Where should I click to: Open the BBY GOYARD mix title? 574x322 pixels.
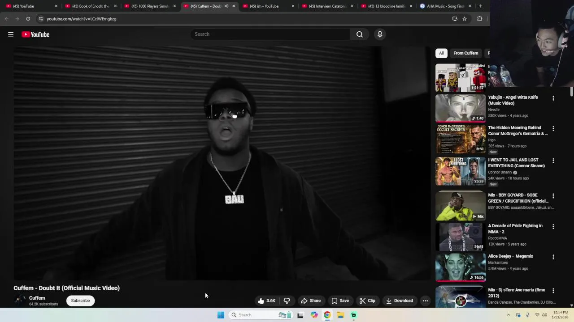click(518, 198)
